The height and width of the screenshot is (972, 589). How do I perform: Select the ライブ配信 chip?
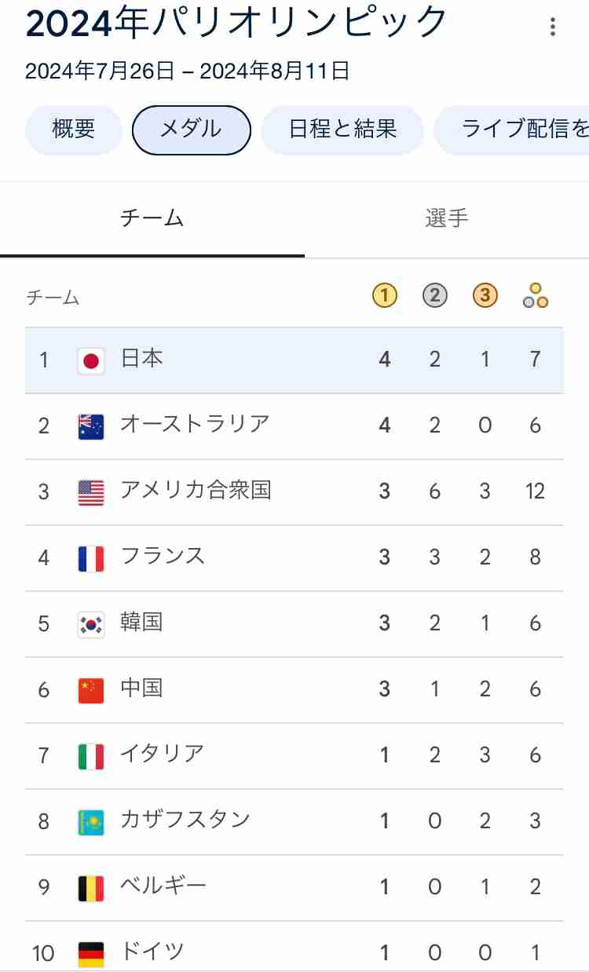click(x=511, y=130)
